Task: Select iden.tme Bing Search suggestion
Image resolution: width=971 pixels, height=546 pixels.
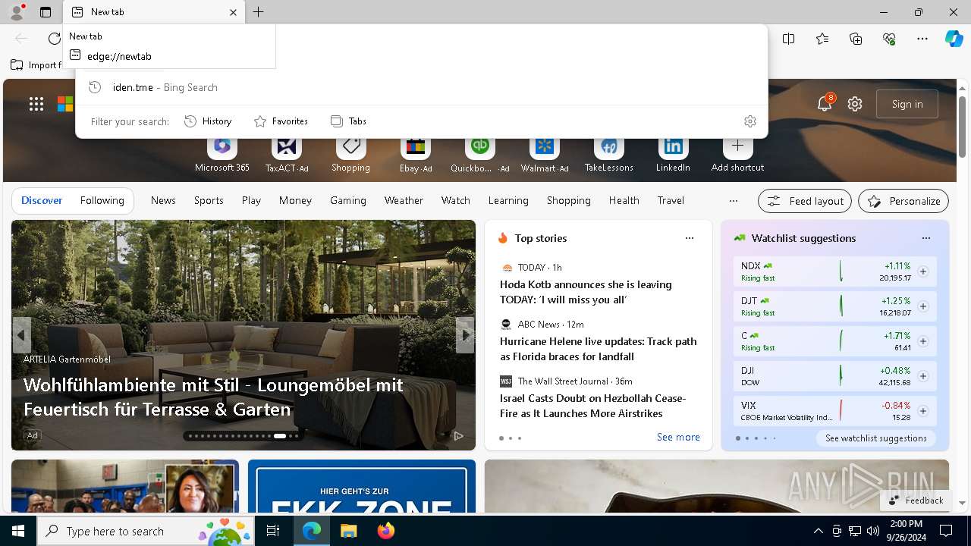Action: [x=422, y=87]
